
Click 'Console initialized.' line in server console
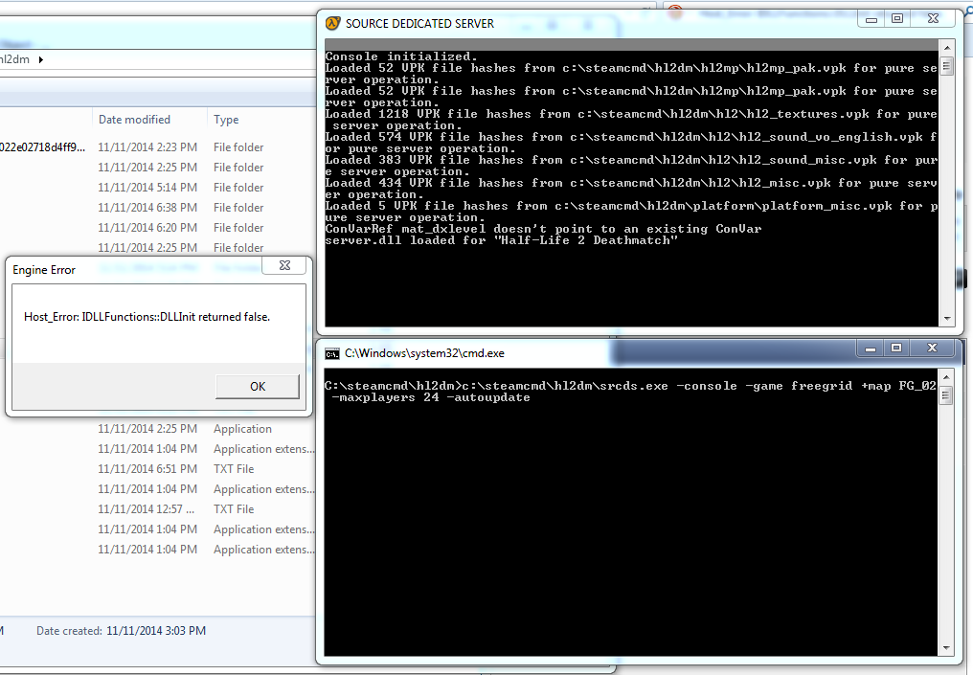click(401, 56)
